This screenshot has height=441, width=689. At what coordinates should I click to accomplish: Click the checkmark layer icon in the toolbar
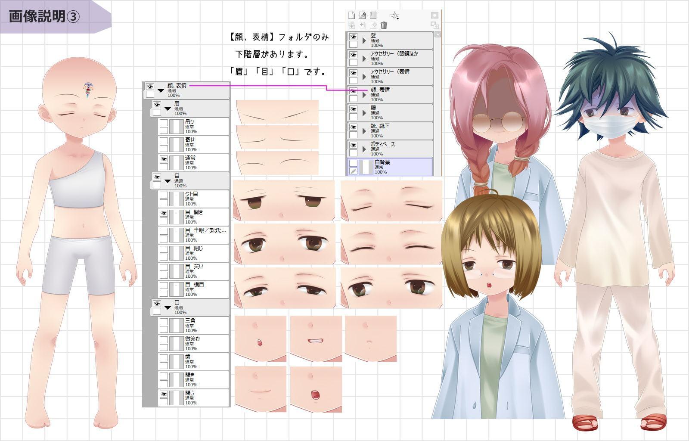click(373, 25)
